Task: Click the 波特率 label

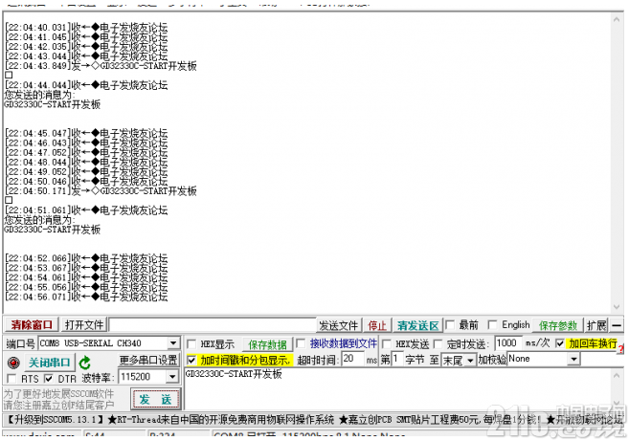Action: pos(99,377)
